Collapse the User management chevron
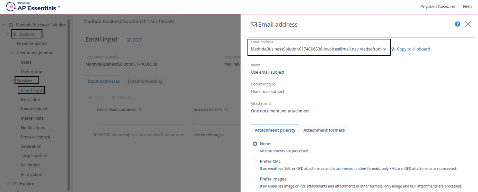 pos(12,53)
